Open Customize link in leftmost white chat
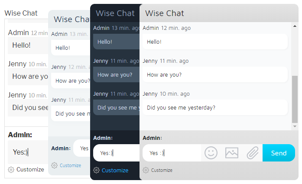This screenshot has height=184, width=302. (x=30, y=169)
